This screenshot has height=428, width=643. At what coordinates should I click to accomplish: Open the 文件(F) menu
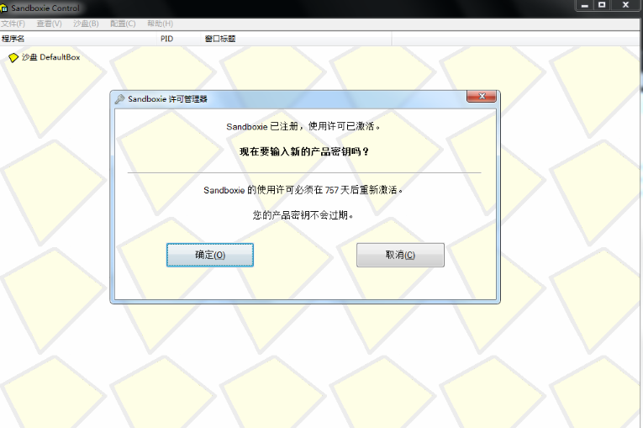[x=13, y=24]
